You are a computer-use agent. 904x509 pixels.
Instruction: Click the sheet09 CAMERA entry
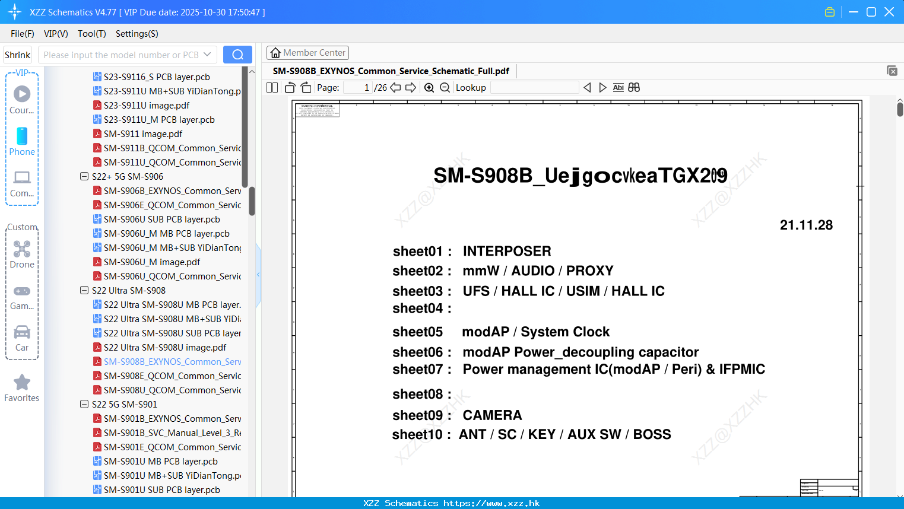pyautogui.click(x=457, y=415)
